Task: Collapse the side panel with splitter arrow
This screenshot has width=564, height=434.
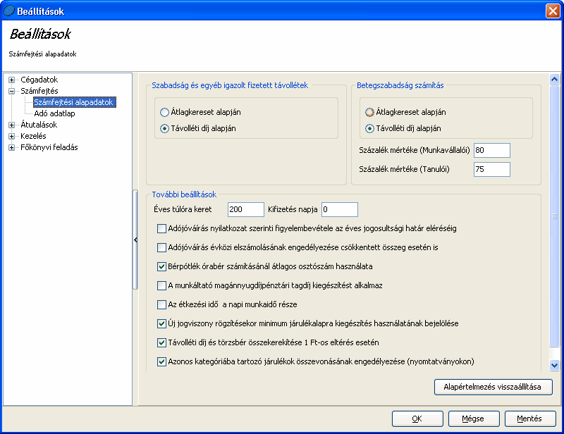Action: [x=135, y=240]
